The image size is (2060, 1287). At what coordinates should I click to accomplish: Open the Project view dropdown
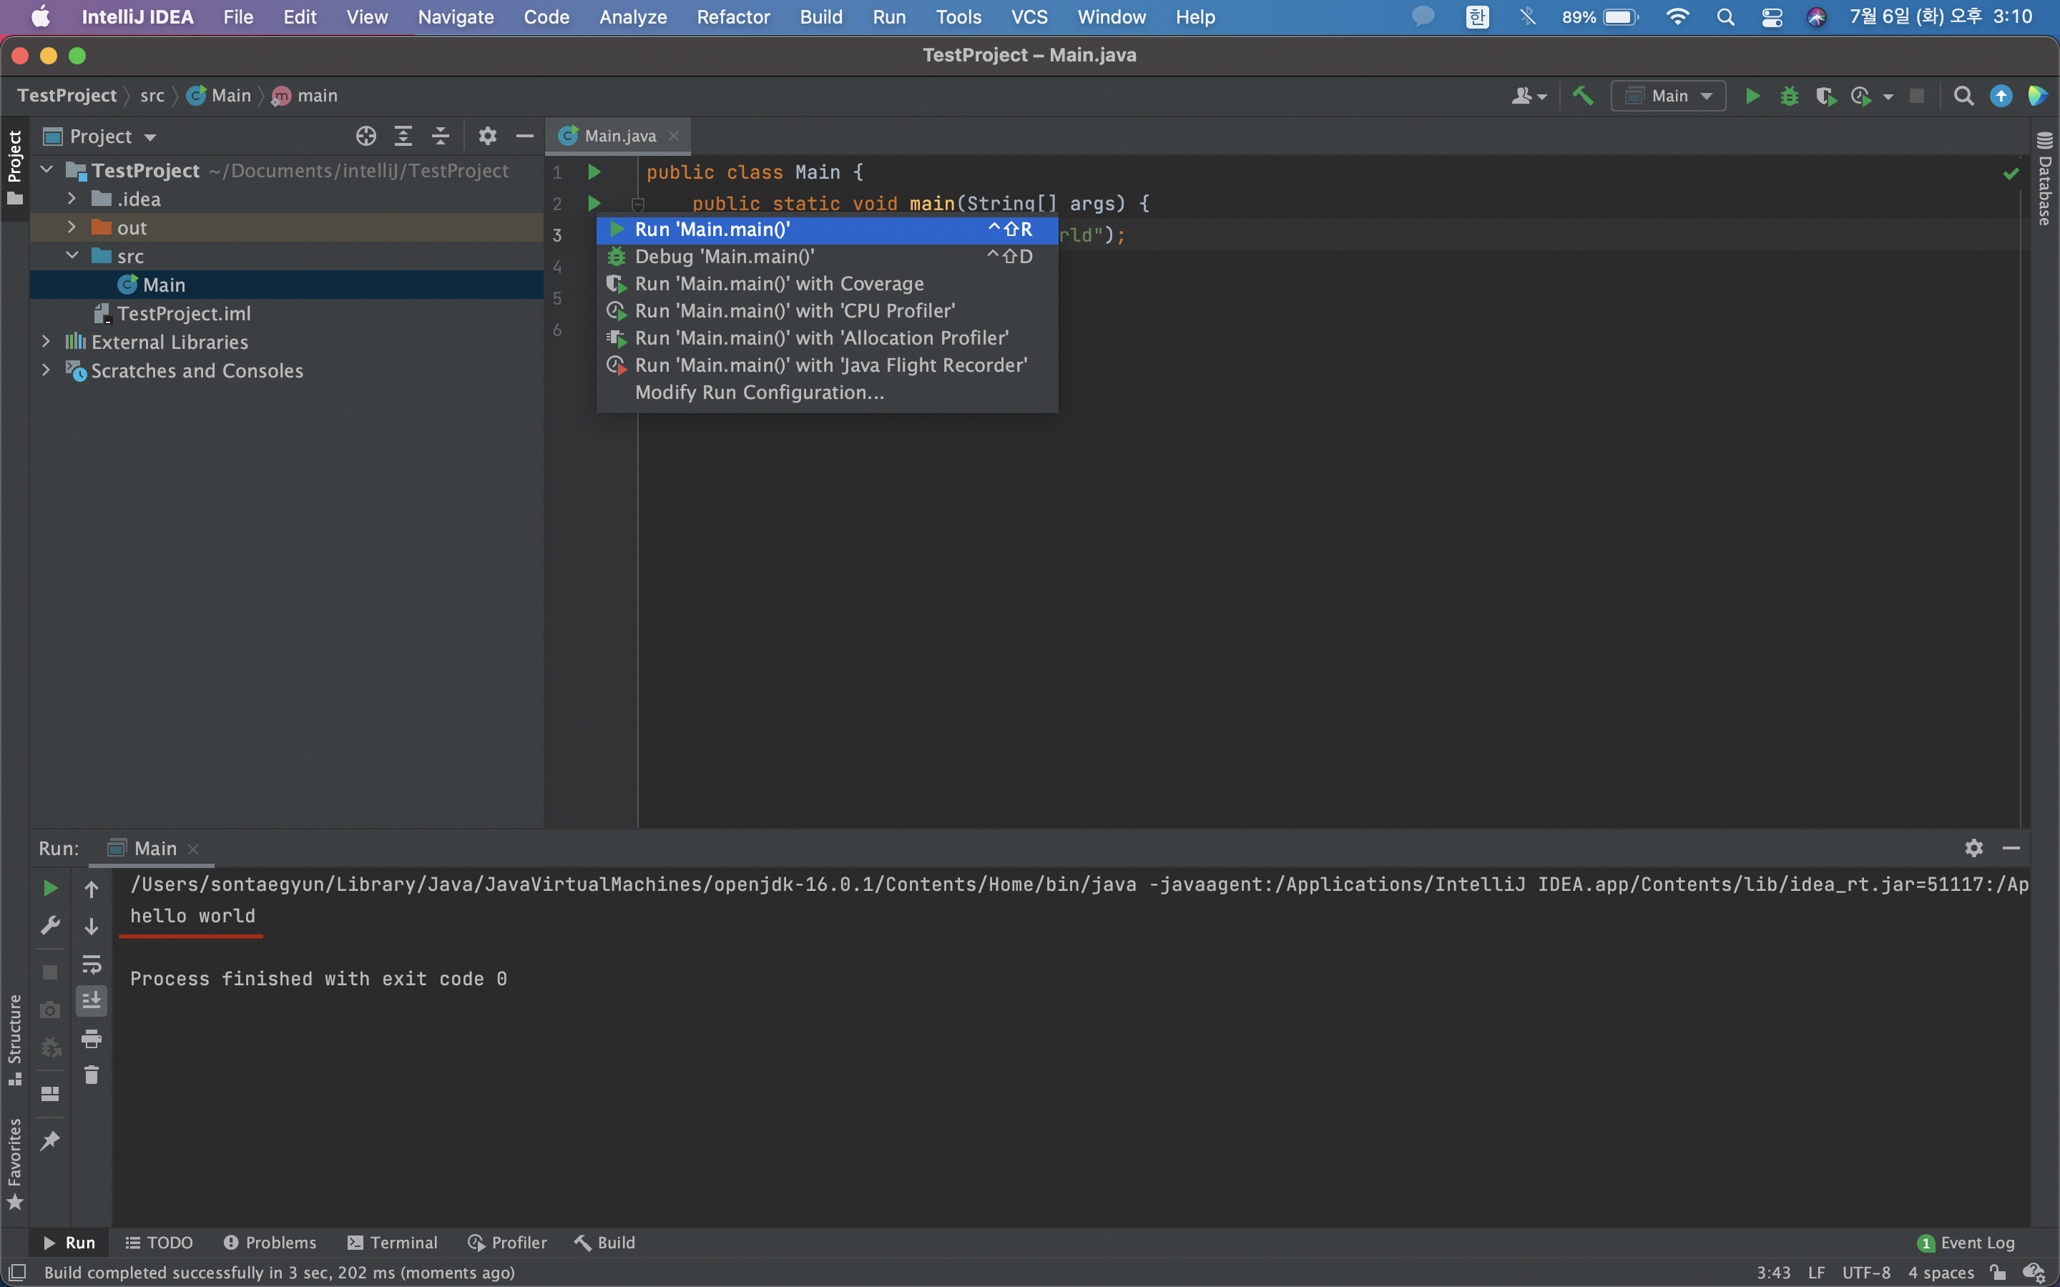point(100,136)
